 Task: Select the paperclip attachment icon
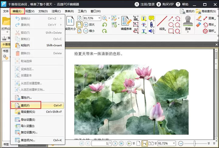[x=151, y=24]
